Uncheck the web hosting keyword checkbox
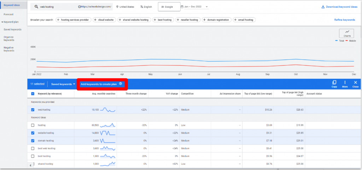This screenshot has height=170, width=362. tap(33, 110)
